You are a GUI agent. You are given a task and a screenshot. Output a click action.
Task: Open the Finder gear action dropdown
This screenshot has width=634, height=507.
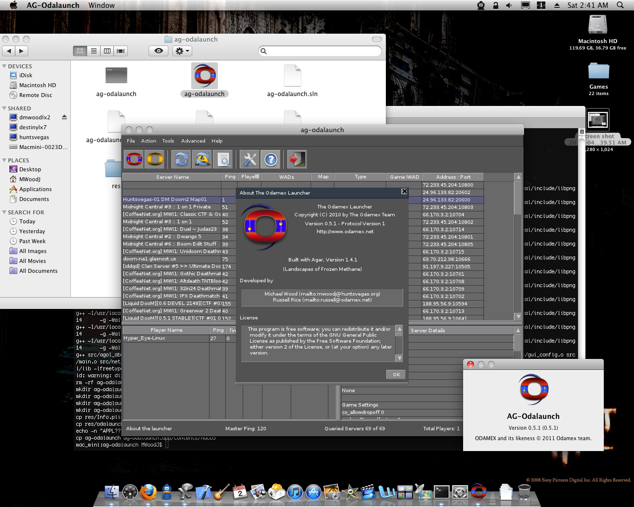pos(182,51)
